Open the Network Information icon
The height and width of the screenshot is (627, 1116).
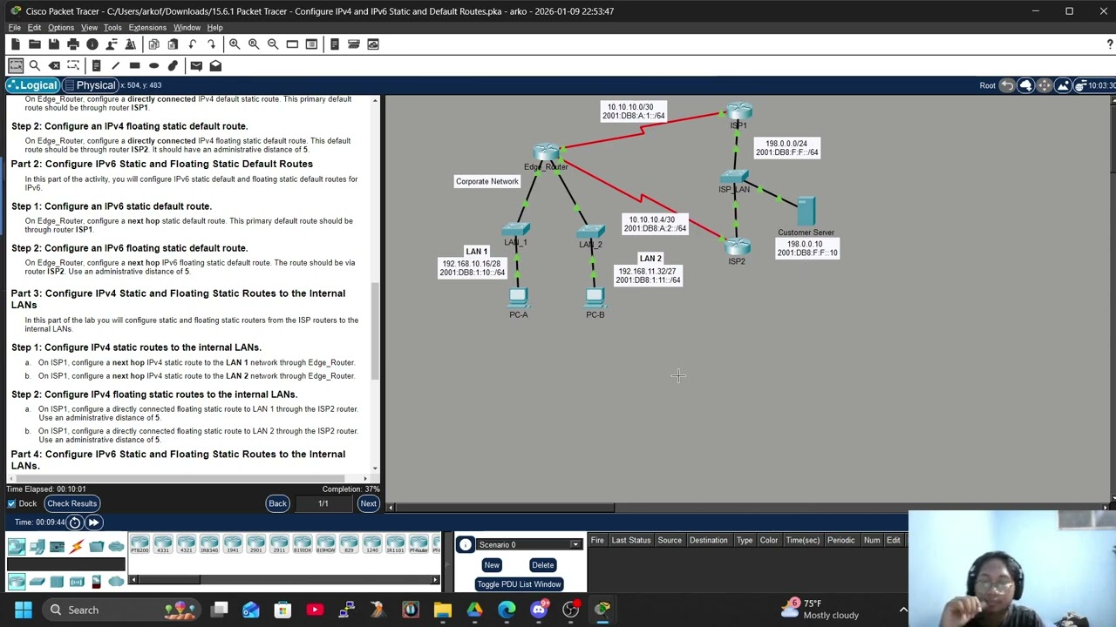click(x=92, y=44)
